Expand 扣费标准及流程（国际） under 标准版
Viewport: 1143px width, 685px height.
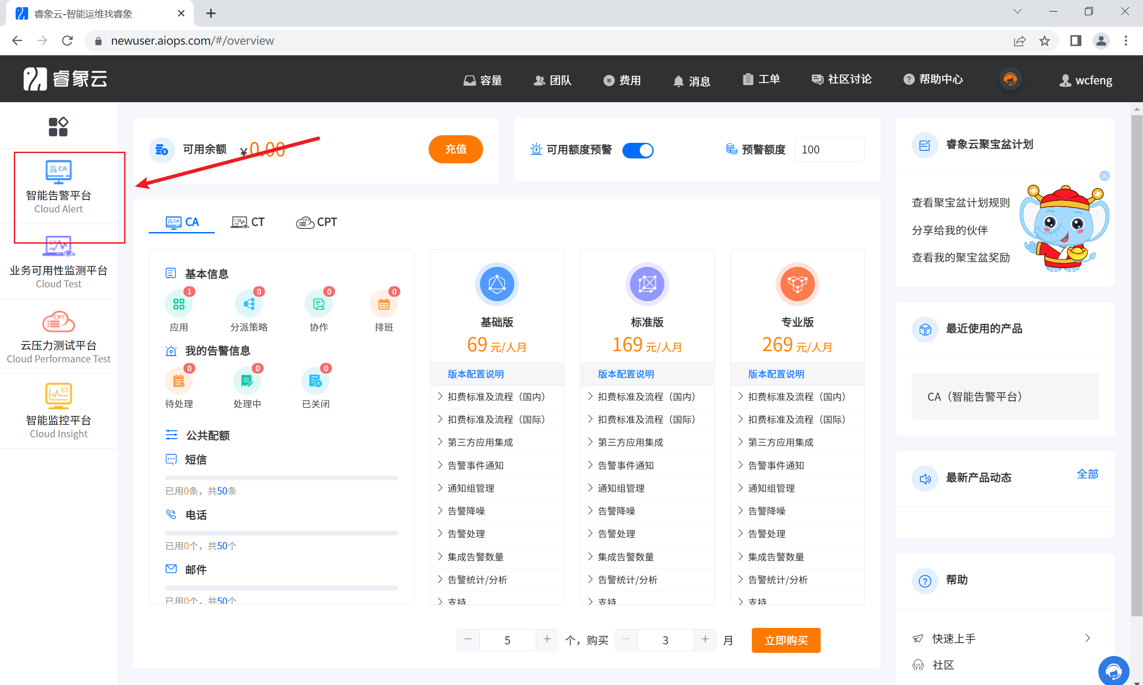click(647, 419)
